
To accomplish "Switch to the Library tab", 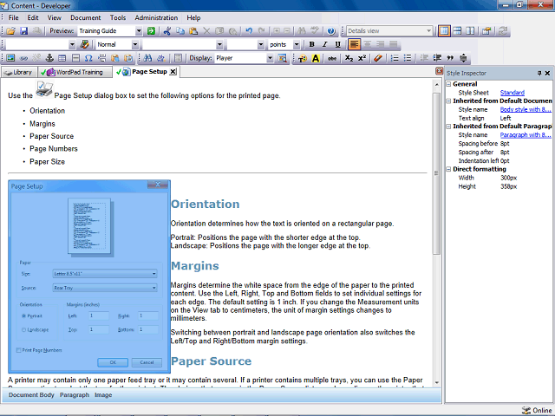I will (x=19, y=72).
